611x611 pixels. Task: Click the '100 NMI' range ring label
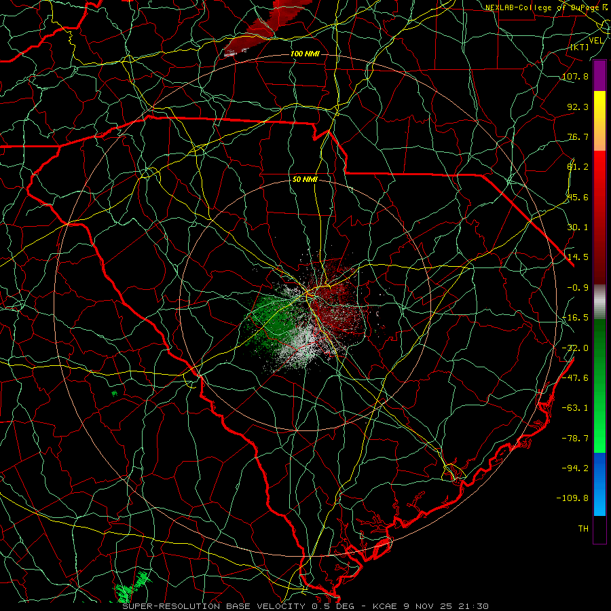(x=305, y=54)
